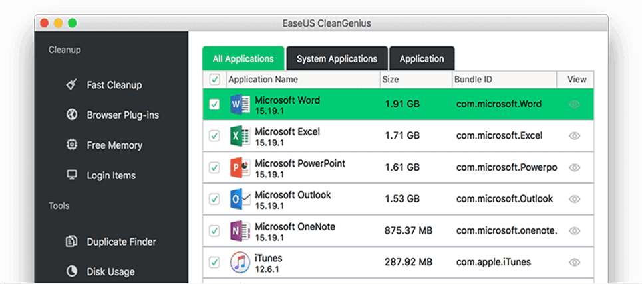
Task: Click the com.microsoft.Powerpo bundle ID
Action: [507, 168]
